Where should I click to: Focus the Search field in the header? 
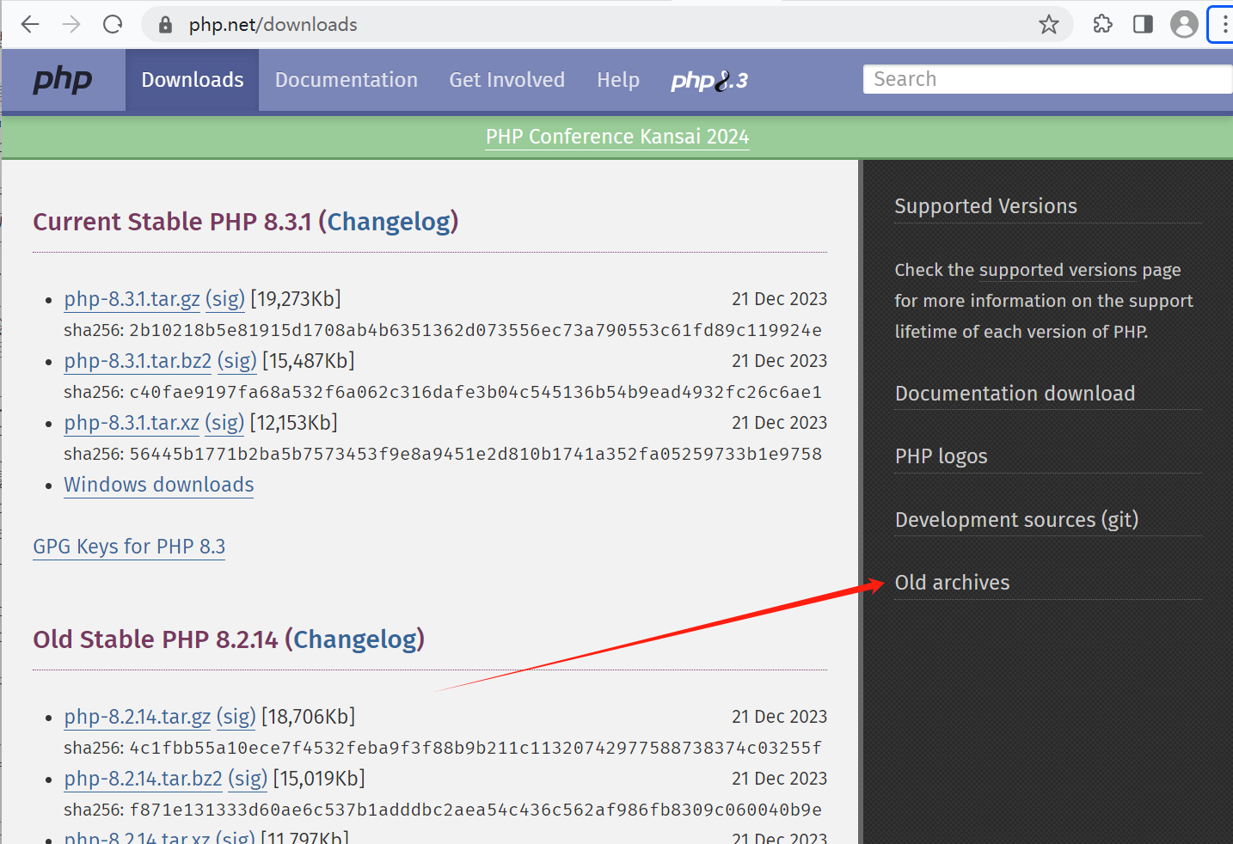tap(1047, 79)
